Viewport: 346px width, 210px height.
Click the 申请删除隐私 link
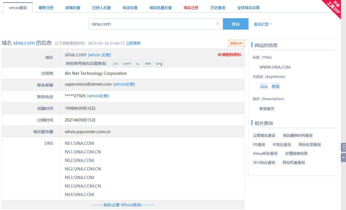pyautogui.click(x=229, y=55)
